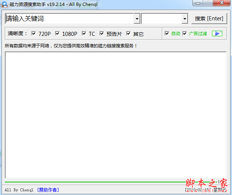Disable the 自动 checkbox

pyautogui.click(x=167, y=33)
